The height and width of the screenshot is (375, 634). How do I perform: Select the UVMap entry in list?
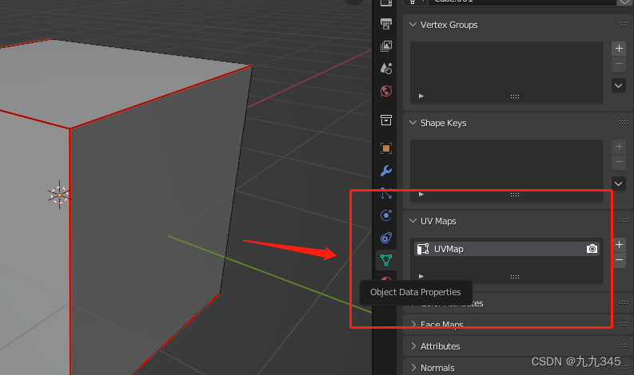pos(507,249)
